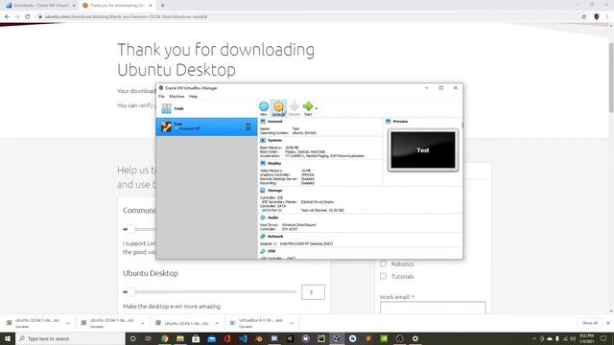Tick the Tutorials checkbox
The height and width of the screenshot is (345, 614).
[x=383, y=276]
